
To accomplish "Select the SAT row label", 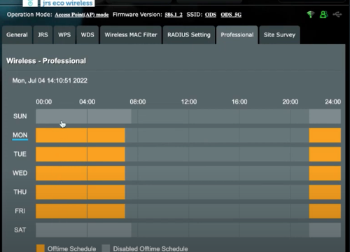I will tap(20, 230).
